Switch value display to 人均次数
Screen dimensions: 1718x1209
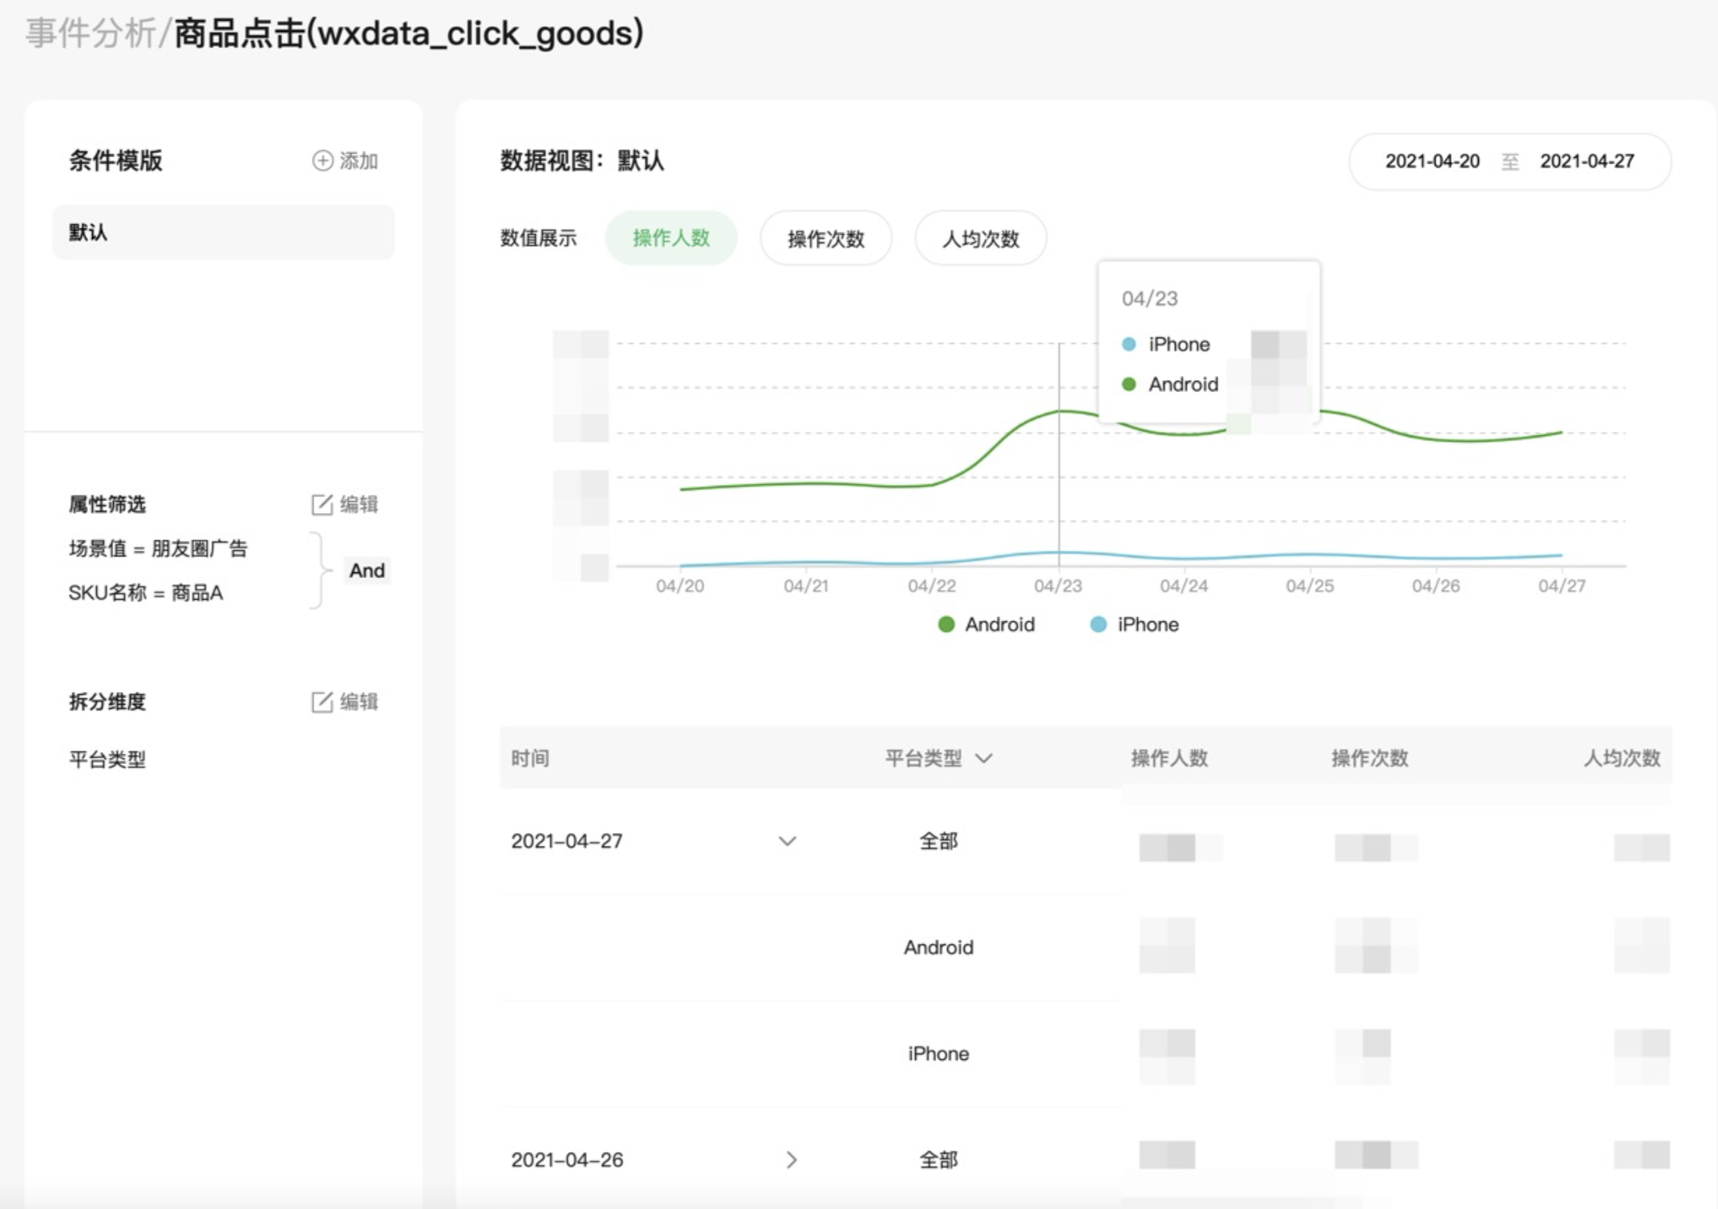coord(980,238)
